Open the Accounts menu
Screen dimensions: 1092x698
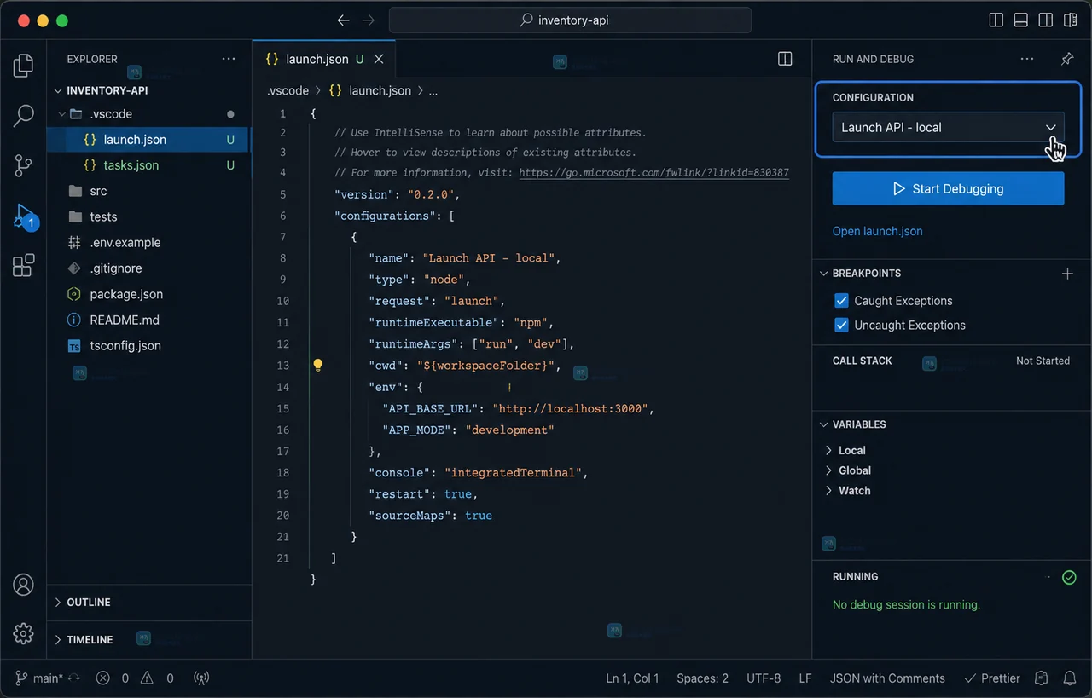pos(24,585)
